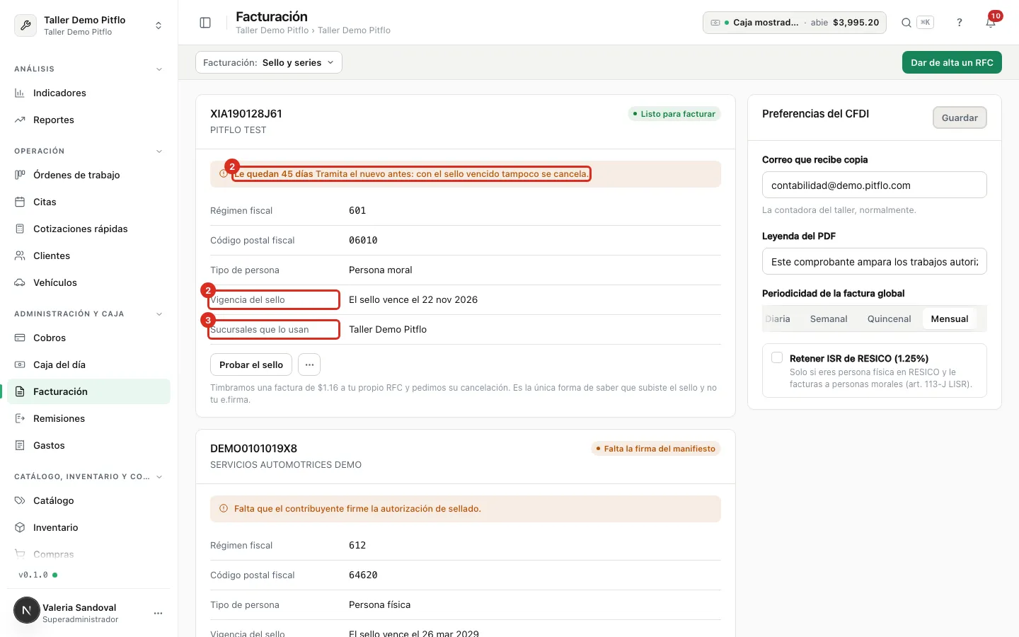This screenshot has height=637, width=1019.
Task: Open the search magnifier icon
Action: [906, 23]
